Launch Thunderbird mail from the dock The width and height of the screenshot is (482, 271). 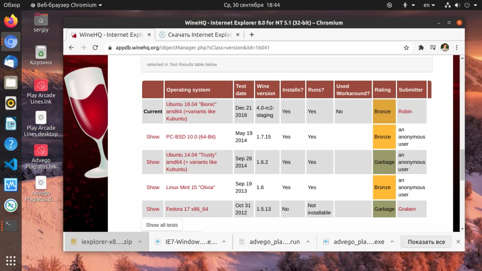click(11, 62)
